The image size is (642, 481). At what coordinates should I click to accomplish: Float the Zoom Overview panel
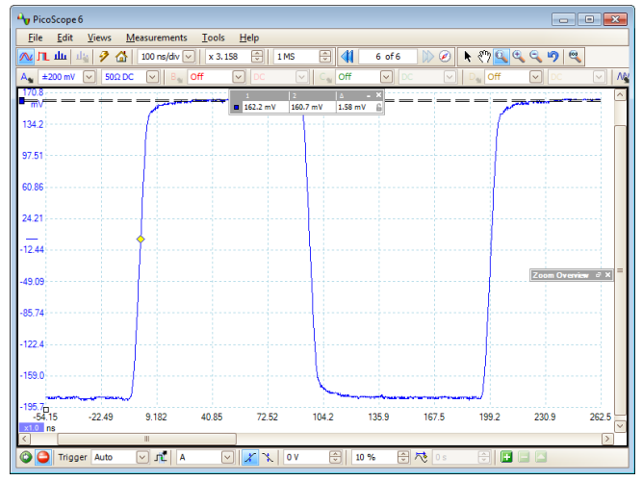pyautogui.click(x=598, y=275)
